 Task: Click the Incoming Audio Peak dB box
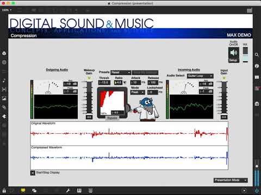click(x=206, y=92)
